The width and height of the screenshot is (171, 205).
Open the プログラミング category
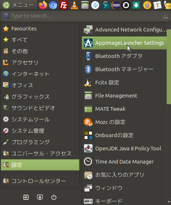pos(40,142)
